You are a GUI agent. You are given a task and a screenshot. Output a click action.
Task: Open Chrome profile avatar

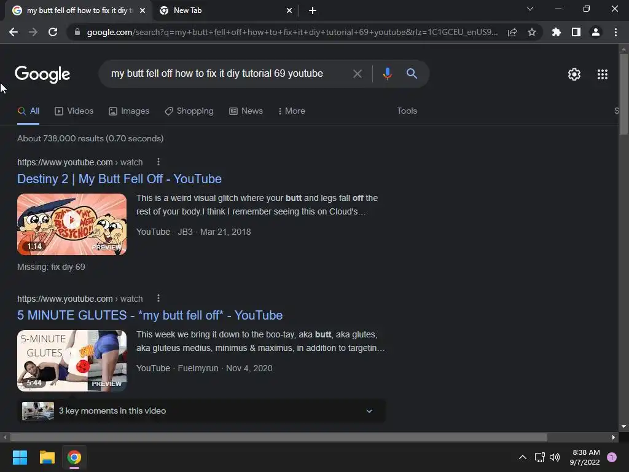(596, 32)
